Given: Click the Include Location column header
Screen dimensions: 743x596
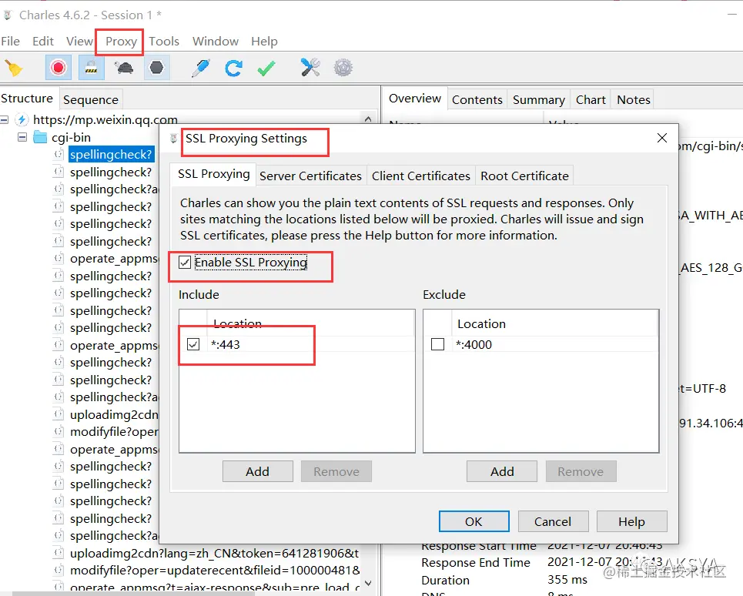Looking at the screenshot, I should click(x=310, y=323).
